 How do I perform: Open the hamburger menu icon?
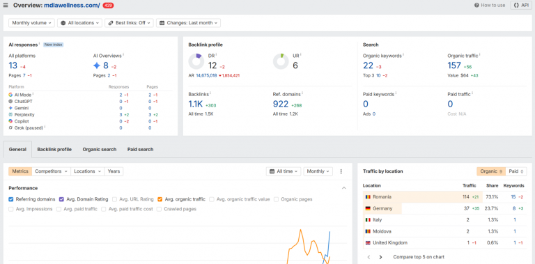(x=6, y=5)
